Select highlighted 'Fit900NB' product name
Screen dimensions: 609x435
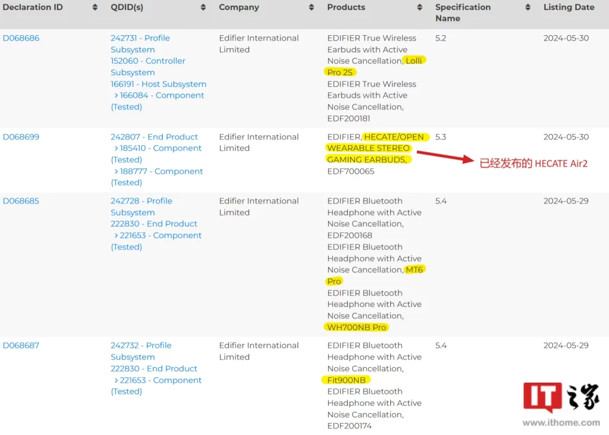[x=347, y=380]
